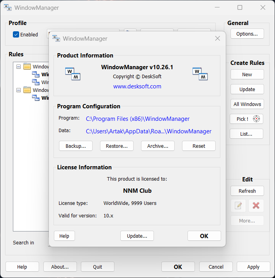Viewport: 275px width, 278px height.
Task: Select the non-bold window rule icon
Action: [36, 82]
